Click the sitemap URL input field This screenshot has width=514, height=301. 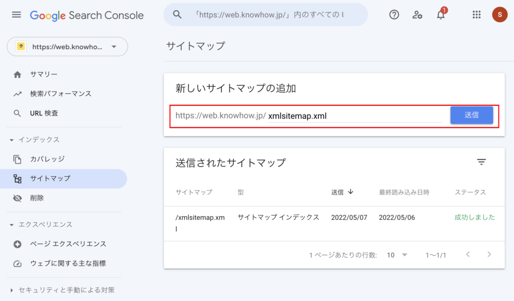tap(355, 116)
